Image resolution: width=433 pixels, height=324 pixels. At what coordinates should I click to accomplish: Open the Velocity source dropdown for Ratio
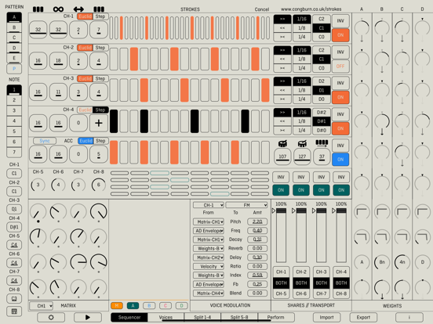(209, 266)
